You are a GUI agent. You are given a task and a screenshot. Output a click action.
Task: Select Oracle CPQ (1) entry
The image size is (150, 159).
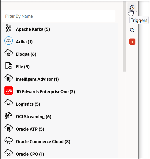click(30, 154)
